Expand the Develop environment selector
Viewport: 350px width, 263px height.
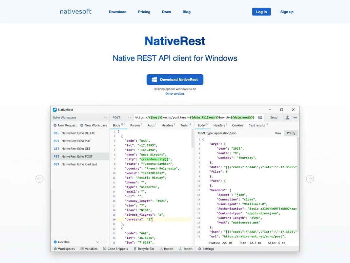point(97,242)
